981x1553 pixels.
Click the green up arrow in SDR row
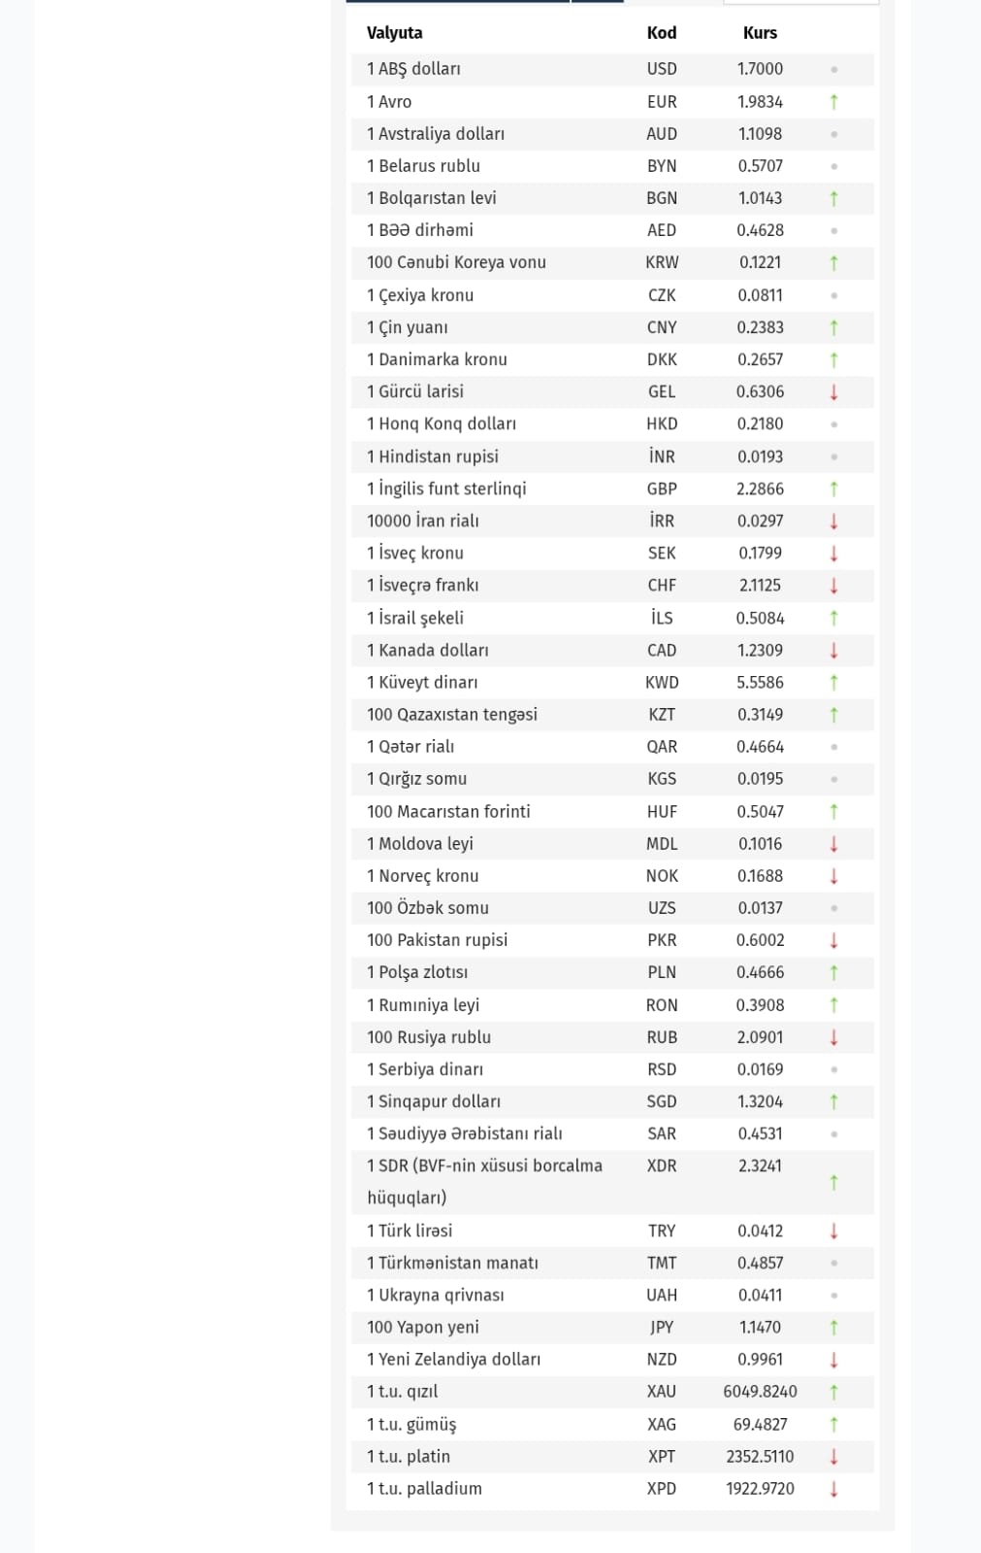pyautogui.click(x=834, y=1182)
